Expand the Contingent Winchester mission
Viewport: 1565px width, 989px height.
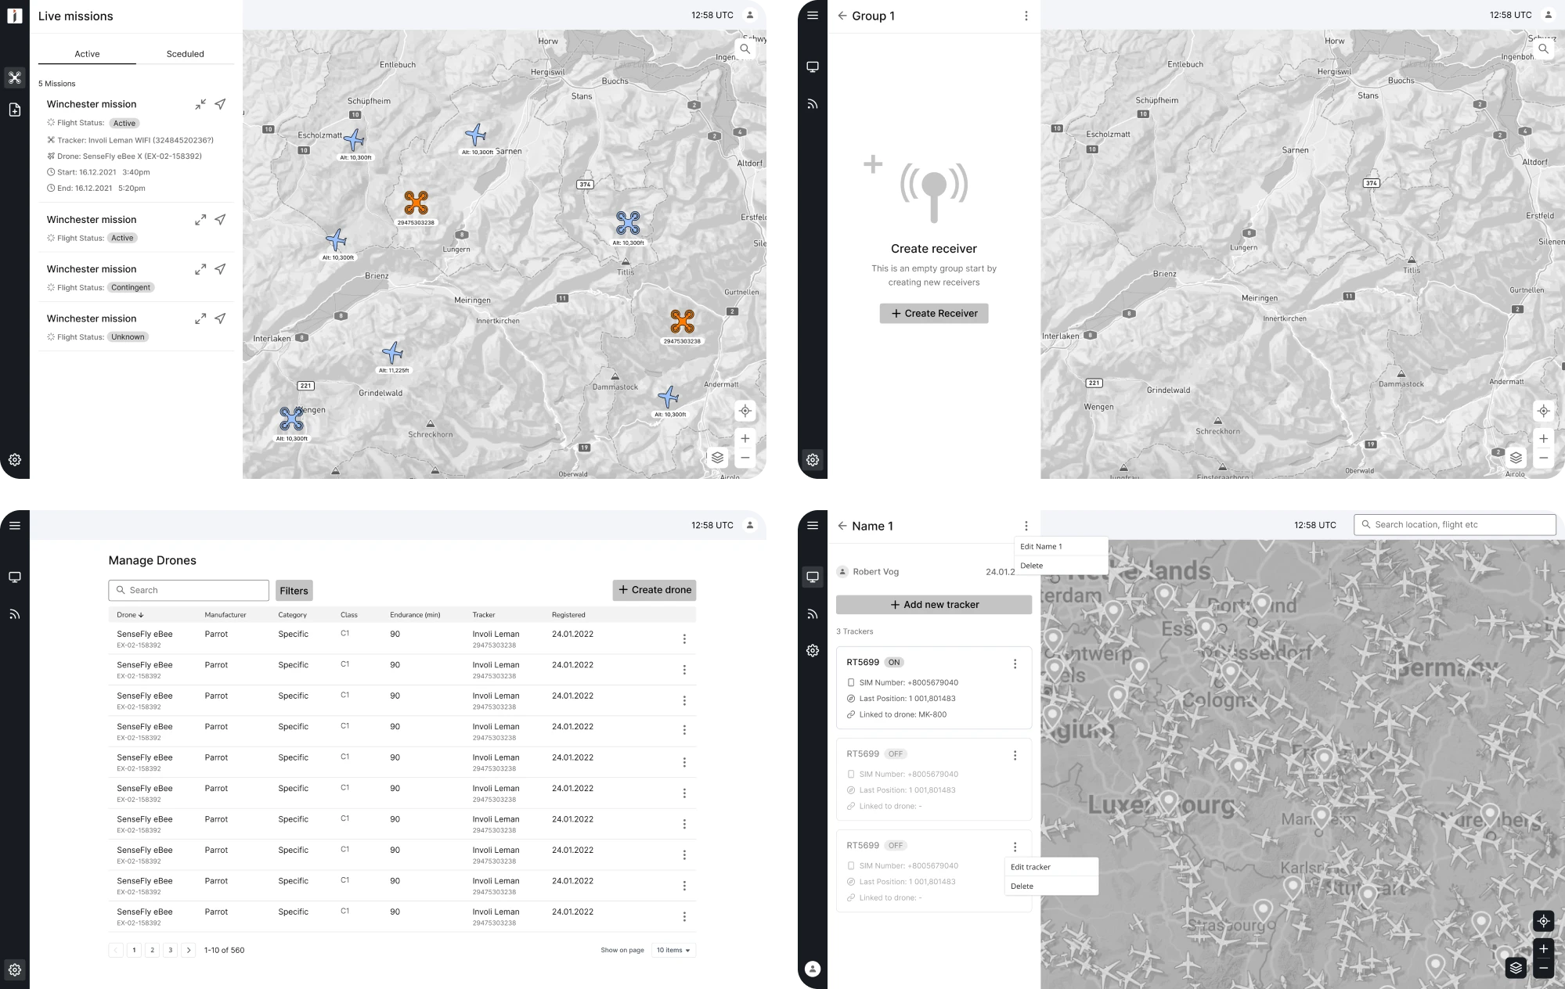pos(200,269)
